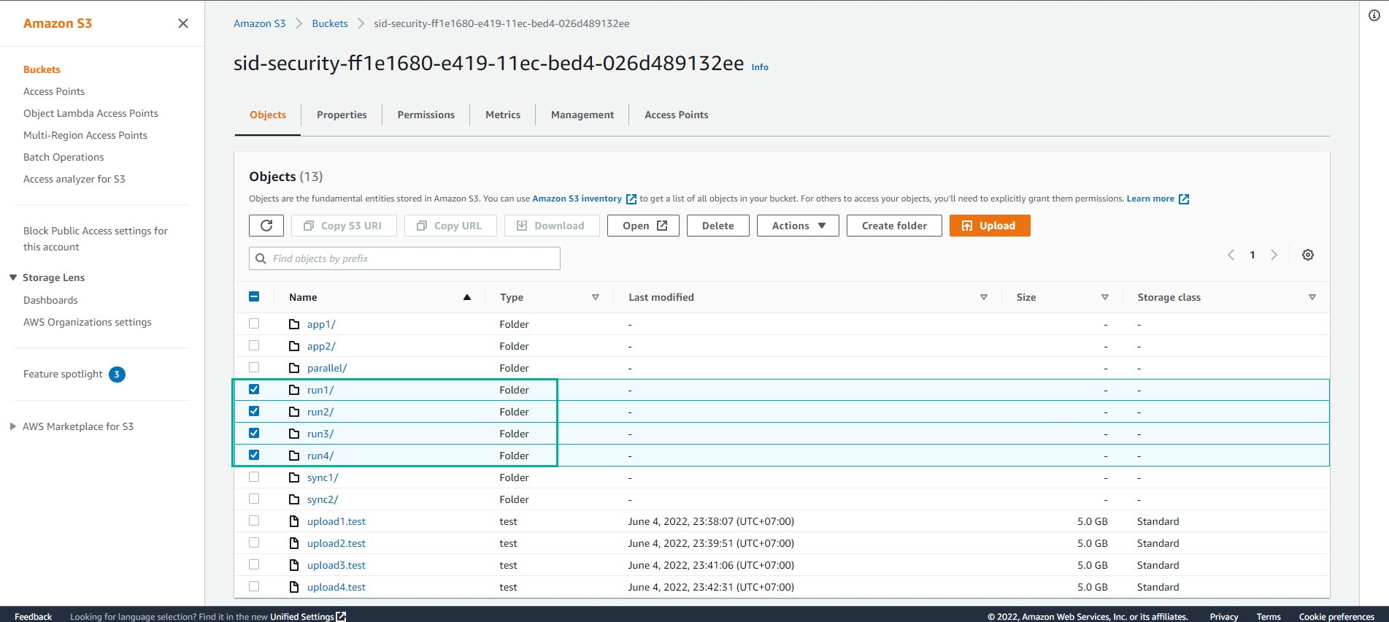This screenshot has height=622, width=1389.
Task: Open the Actions dropdown menu
Action: point(798,226)
